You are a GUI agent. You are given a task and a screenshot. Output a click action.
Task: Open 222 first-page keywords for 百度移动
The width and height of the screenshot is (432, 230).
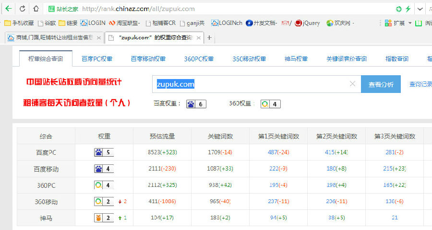(274, 169)
